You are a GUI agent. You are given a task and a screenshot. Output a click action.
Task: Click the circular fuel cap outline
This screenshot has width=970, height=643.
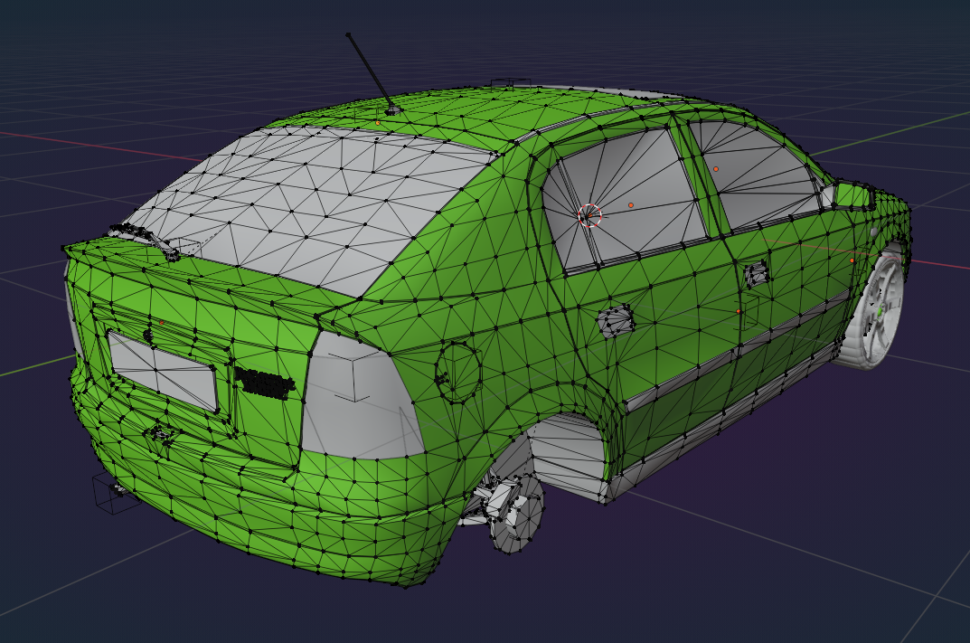(x=458, y=374)
